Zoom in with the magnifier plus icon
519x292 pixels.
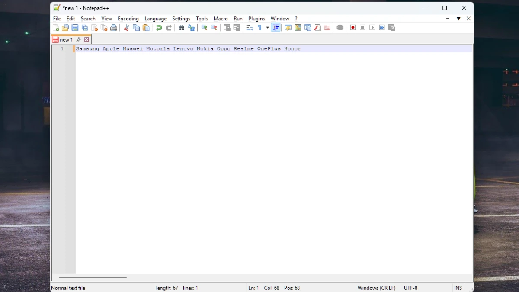tap(204, 28)
